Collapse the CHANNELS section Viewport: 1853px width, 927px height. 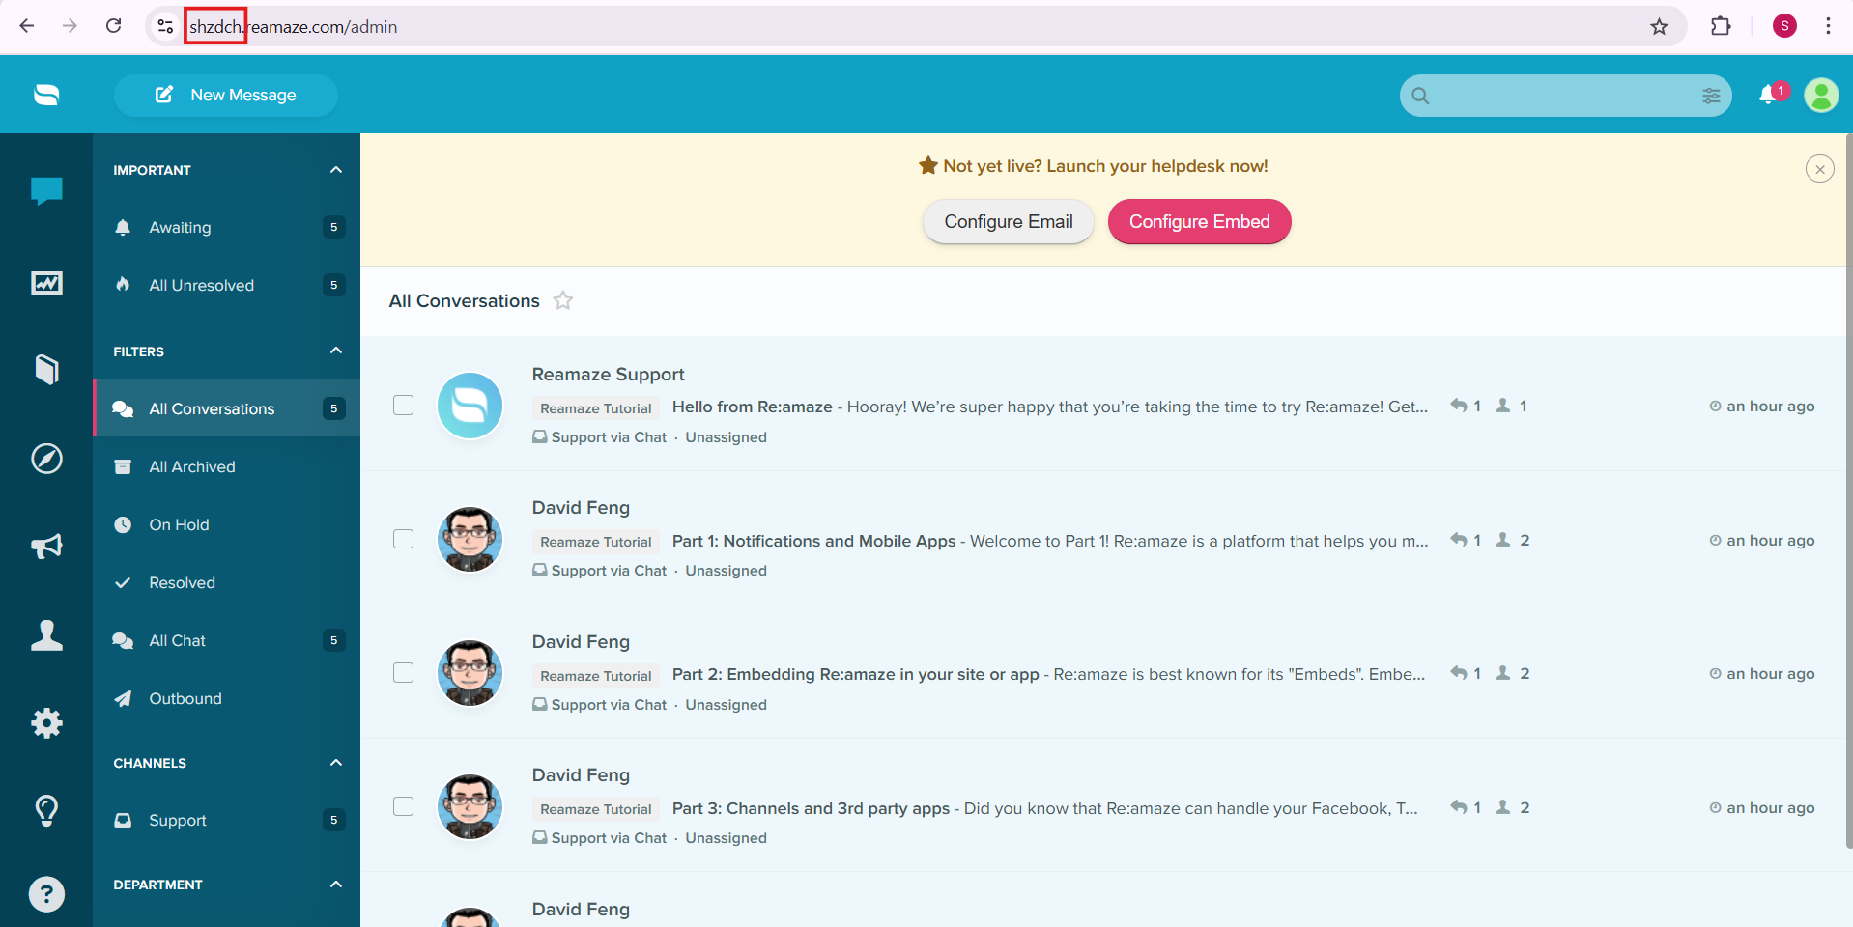(336, 763)
